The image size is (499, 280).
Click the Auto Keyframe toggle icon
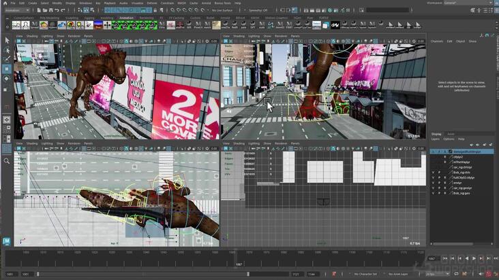pyautogui.click(x=489, y=274)
